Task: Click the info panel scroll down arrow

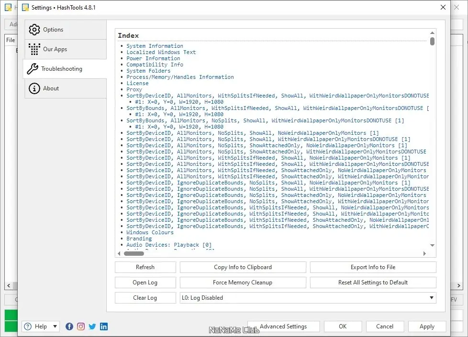Action: tap(432, 245)
